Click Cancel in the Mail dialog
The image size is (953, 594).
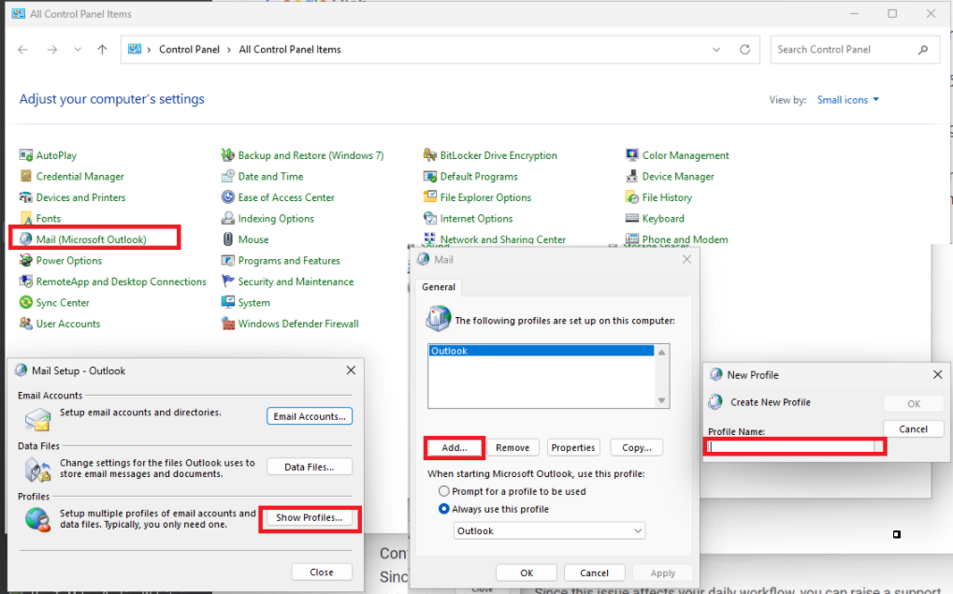coord(594,572)
